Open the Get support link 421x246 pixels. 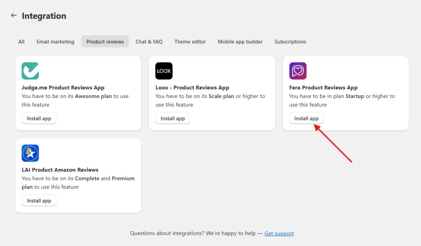click(x=279, y=233)
